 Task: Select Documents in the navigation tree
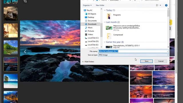(x=92, y=21)
